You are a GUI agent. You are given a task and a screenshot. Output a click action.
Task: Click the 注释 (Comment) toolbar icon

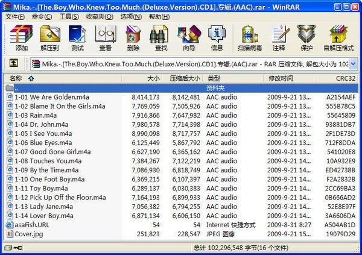(280, 34)
